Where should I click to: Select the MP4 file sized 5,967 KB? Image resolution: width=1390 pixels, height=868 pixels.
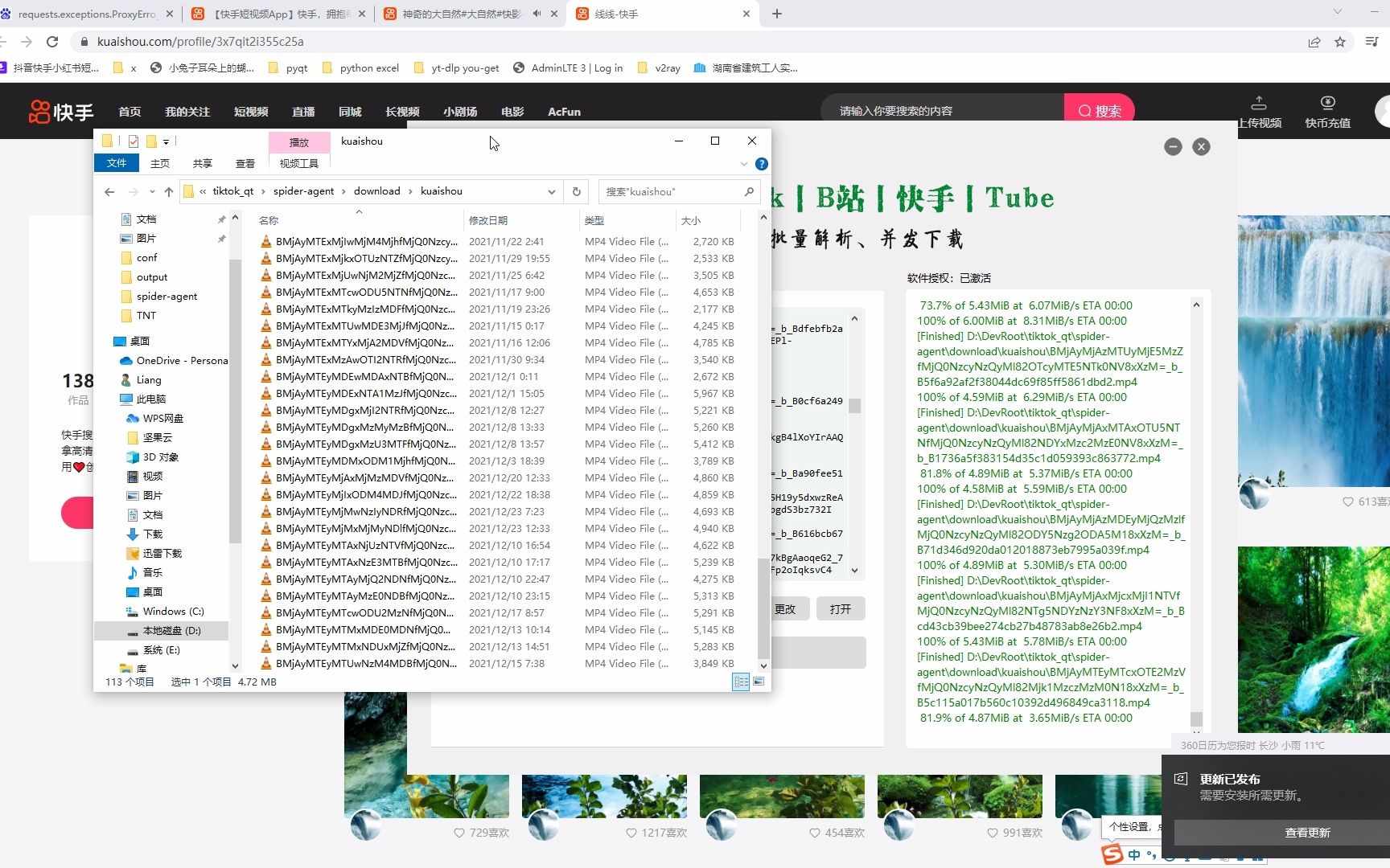[x=499, y=393]
